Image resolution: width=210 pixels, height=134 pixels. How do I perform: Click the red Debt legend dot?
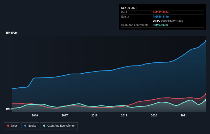coord(8,126)
